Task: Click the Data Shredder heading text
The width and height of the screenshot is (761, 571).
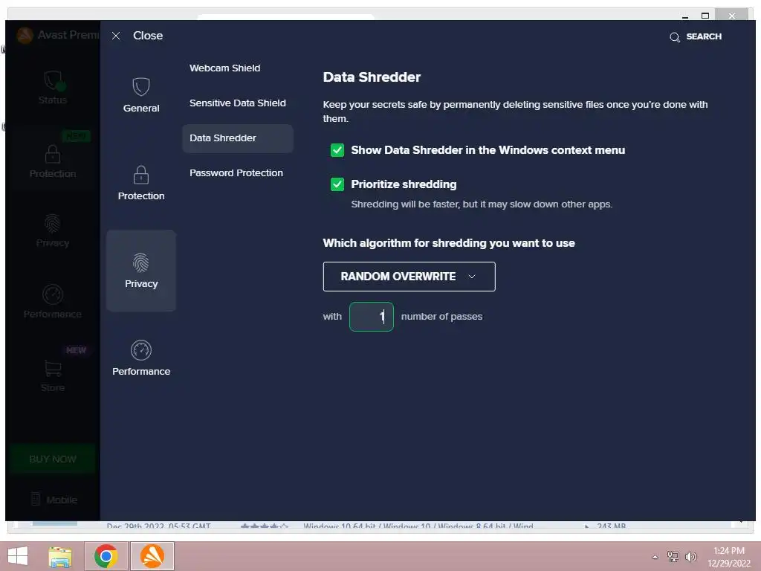Action: 372,77
